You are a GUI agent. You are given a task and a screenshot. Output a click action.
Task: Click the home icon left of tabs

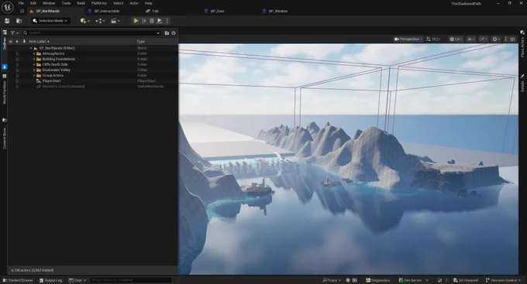(22, 11)
